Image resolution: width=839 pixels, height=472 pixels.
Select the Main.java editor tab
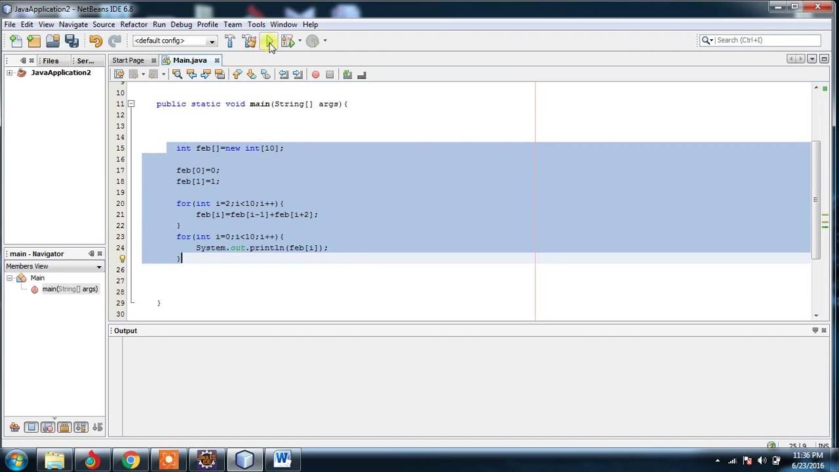tap(190, 60)
